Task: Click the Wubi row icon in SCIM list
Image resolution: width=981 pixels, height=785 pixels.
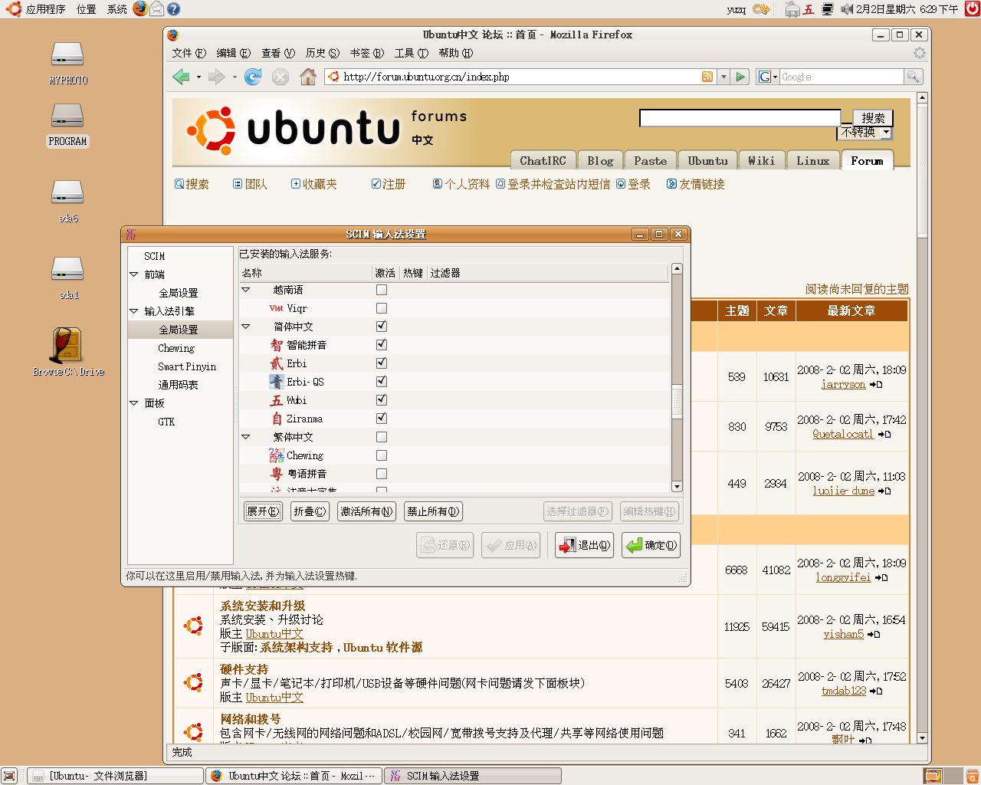Action: [277, 400]
